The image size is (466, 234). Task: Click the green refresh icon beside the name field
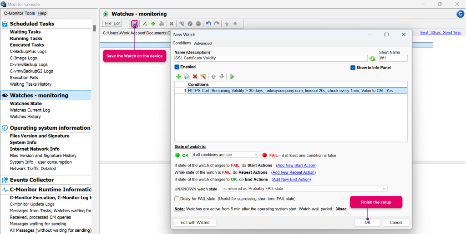(372, 58)
